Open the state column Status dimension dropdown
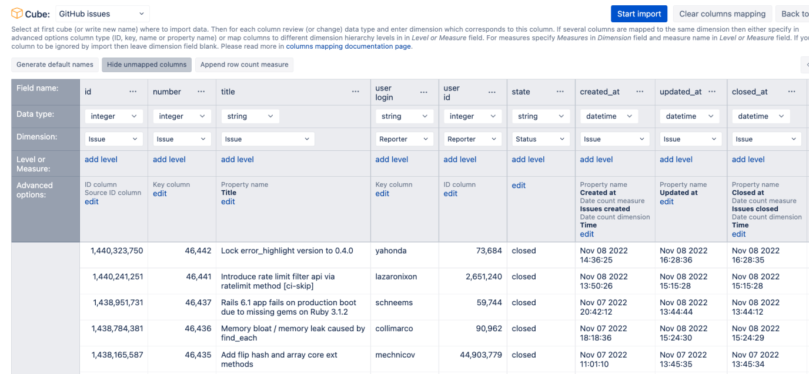This screenshot has height=374, width=809. coord(540,139)
